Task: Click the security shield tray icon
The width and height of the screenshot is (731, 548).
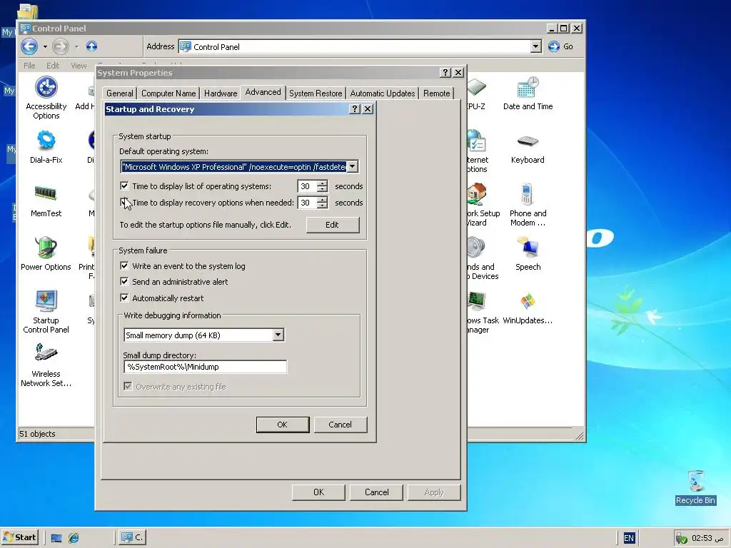Action: coord(681,538)
